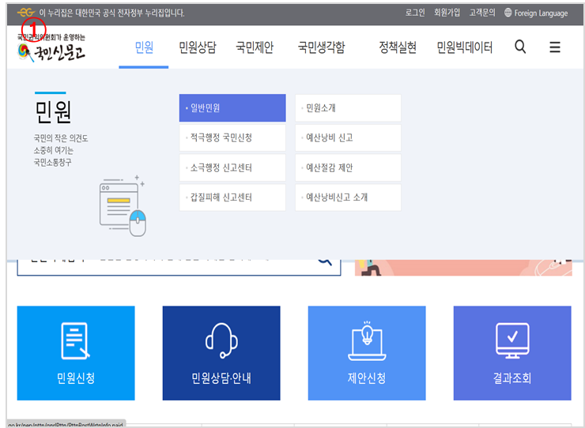585x428 pixels.
Task: Click the globe icon beside Foreign Language
Action: [x=508, y=13]
